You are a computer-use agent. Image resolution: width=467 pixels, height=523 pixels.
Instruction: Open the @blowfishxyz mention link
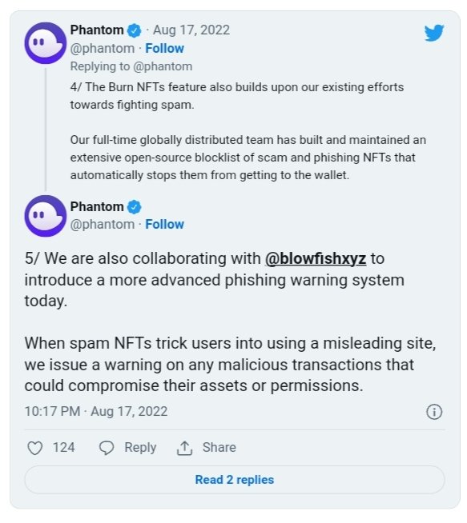tap(316, 259)
